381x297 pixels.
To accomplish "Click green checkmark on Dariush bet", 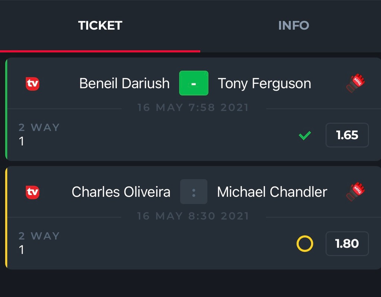I will click(305, 135).
